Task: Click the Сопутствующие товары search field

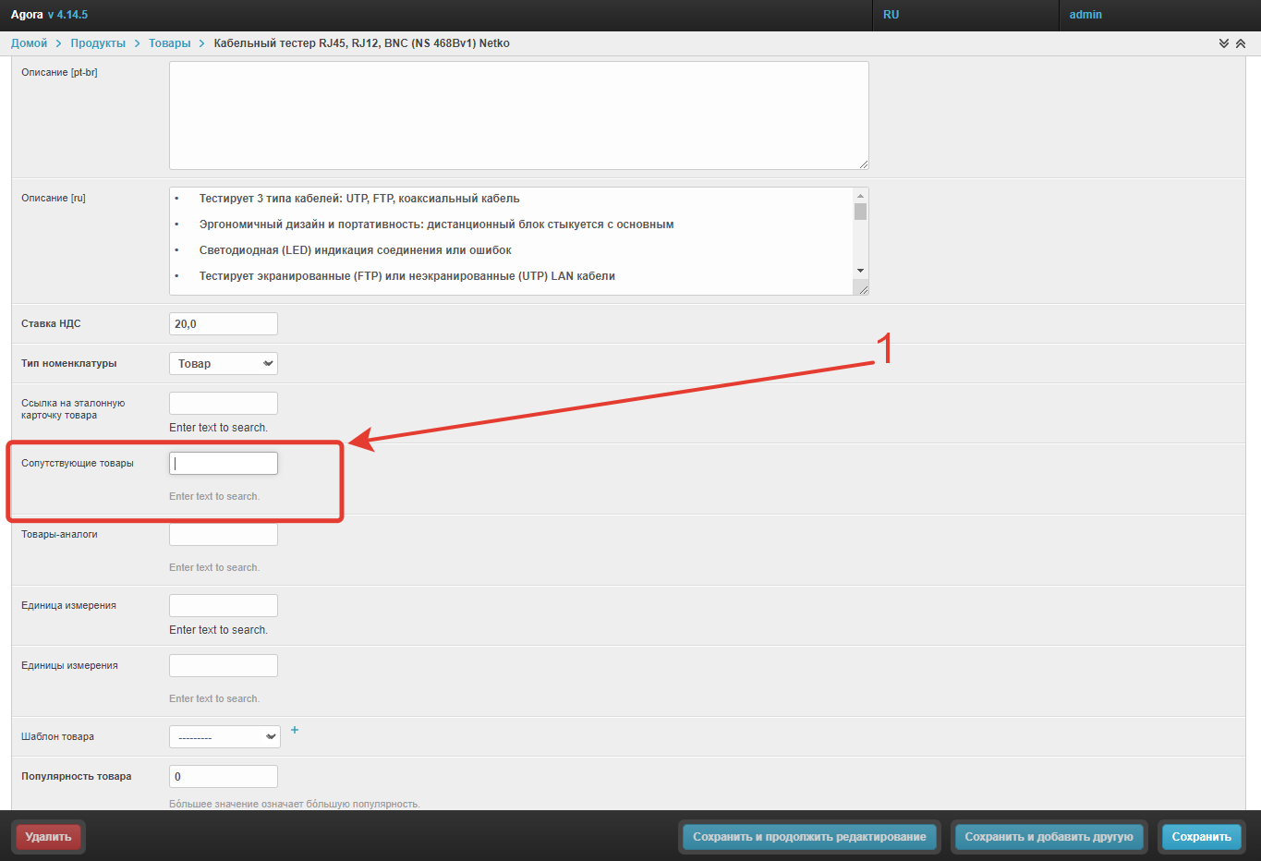Action: pos(224,464)
